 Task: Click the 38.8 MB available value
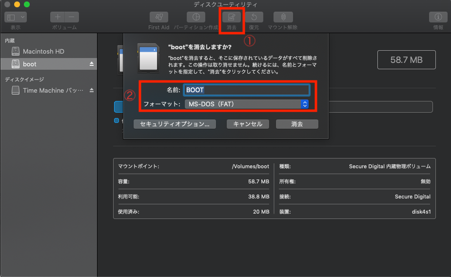258,197
